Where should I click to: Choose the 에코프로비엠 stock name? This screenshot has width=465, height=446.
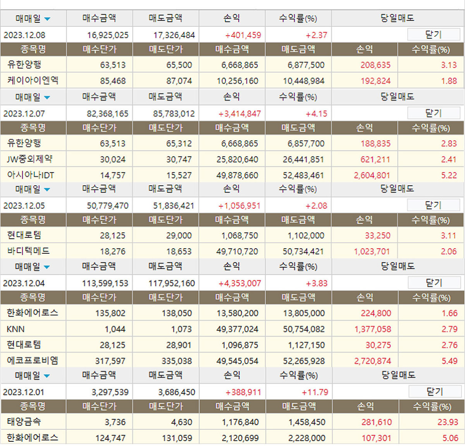pos(33,361)
